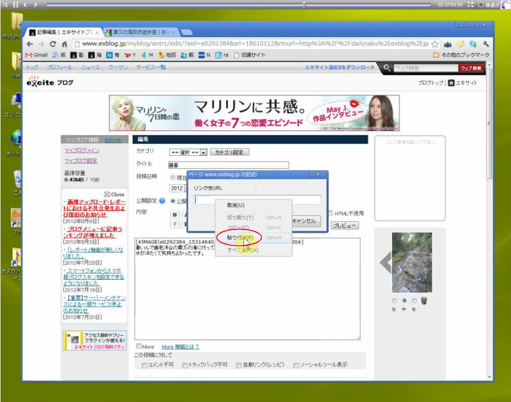
Task: Toggle the HTML不使用 checkbox
Action: coord(330,213)
